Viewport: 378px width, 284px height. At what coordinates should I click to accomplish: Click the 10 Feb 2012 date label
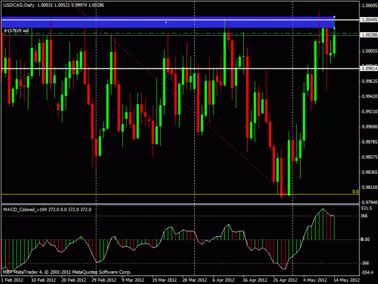pyautogui.click(x=44, y=280)
